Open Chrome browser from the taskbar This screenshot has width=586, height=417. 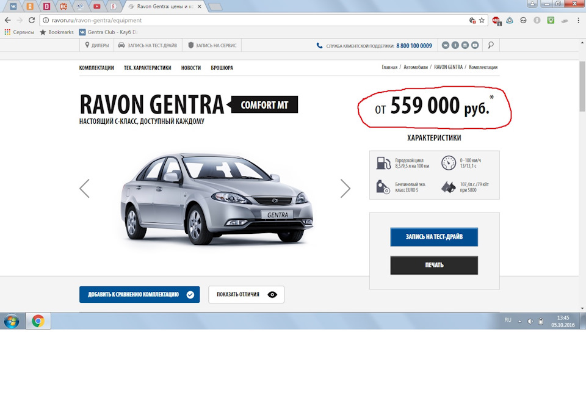(38, 321)
